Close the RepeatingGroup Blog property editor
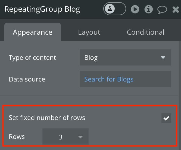The image size is (181, 150). click(176, 9)
